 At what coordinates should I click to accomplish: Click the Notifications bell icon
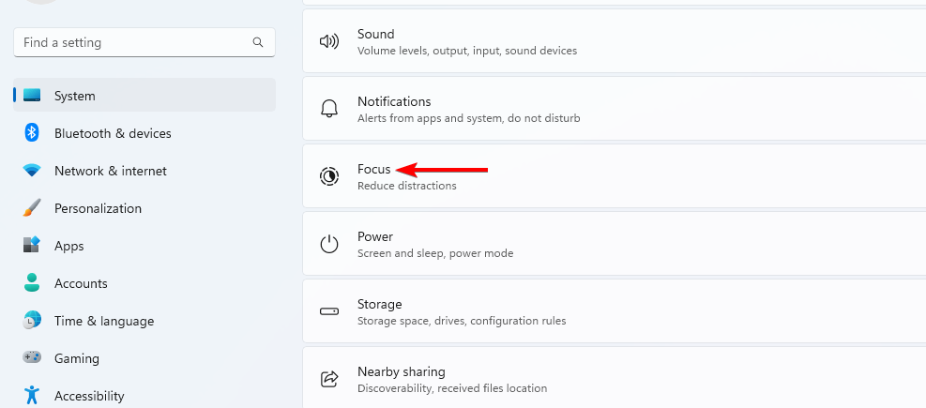[329, 109]
